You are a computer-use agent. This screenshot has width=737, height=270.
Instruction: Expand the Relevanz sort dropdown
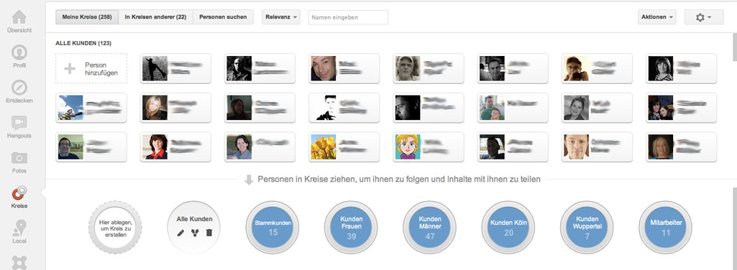pyautogui.click(x=280, y=17)
